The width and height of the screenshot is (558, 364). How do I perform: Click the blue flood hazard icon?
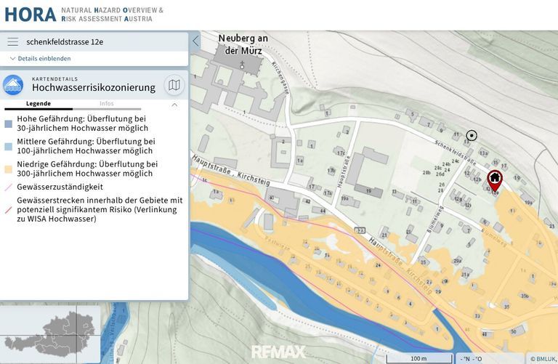click(x=13, y=85)
